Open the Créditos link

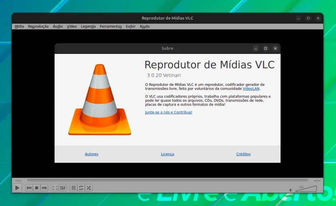(243, 154)
